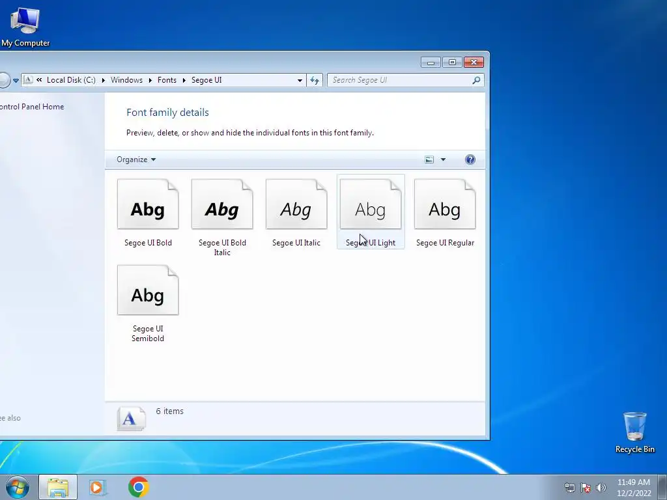Click the refresh button next to the address bar

tap(315, 80)
